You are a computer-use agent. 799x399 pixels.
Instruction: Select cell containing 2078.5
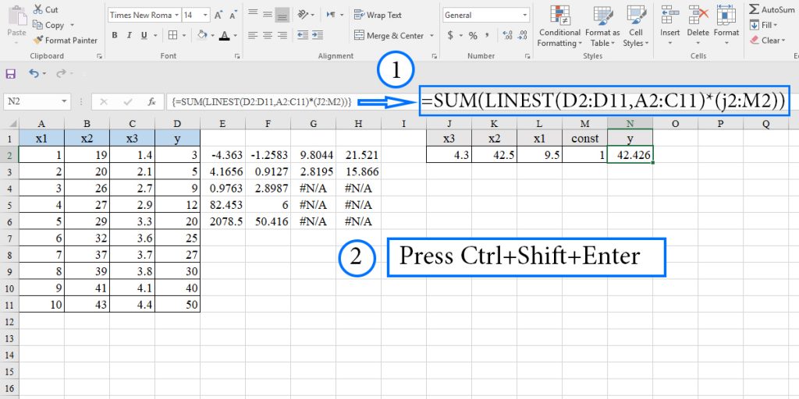point(223,222)
